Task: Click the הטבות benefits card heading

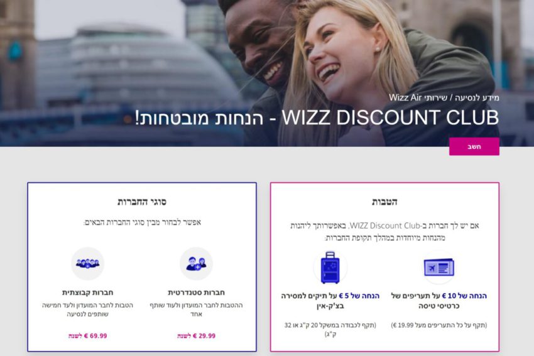Action: 384,202
